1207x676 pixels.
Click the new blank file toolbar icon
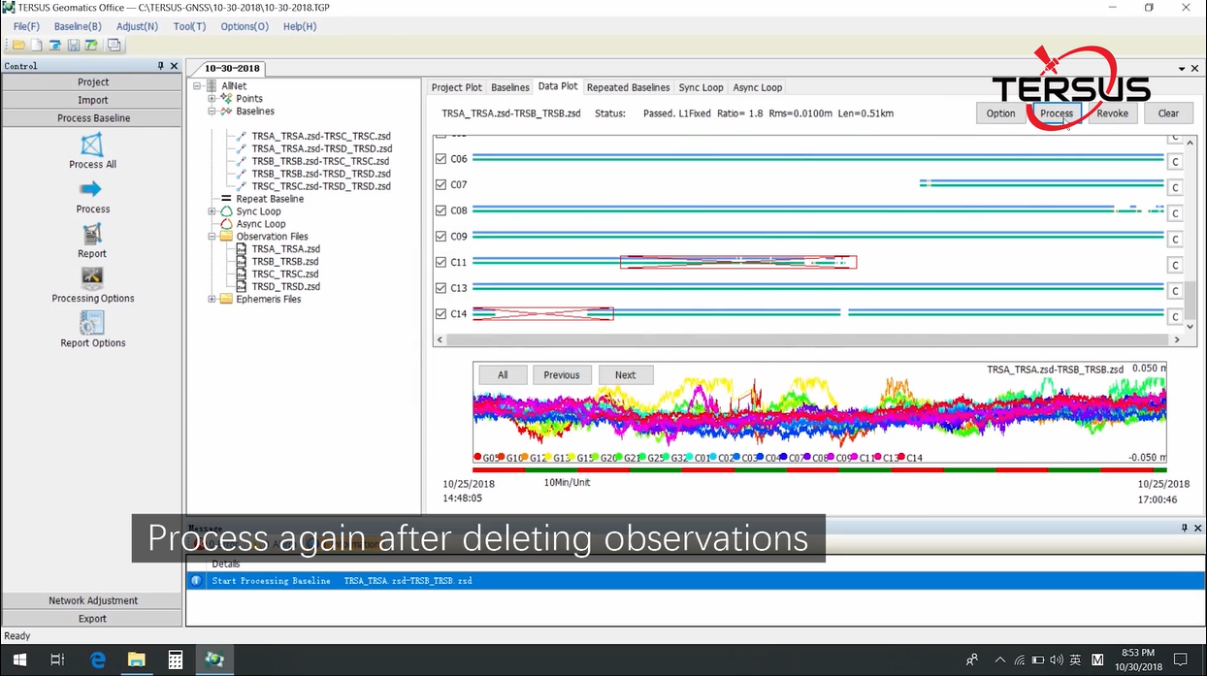click(x=37, y=46)
